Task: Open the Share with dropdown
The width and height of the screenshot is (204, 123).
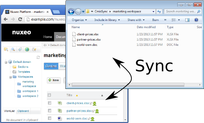Action: [x=136, y=20]
